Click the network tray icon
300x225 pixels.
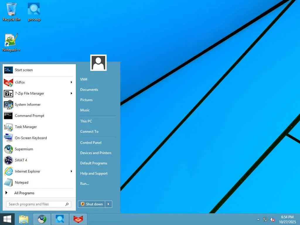(265, 219)
